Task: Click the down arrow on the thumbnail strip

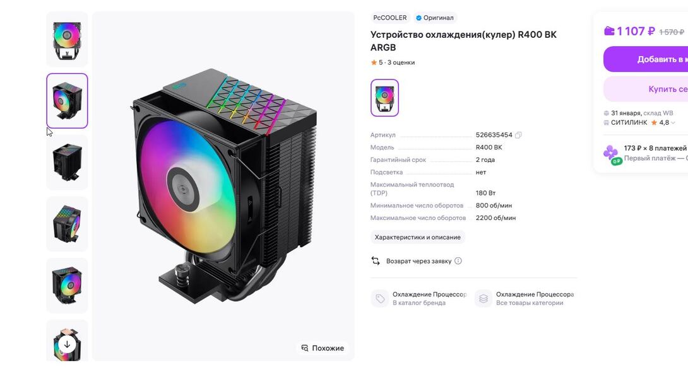Action: [67, 345]
